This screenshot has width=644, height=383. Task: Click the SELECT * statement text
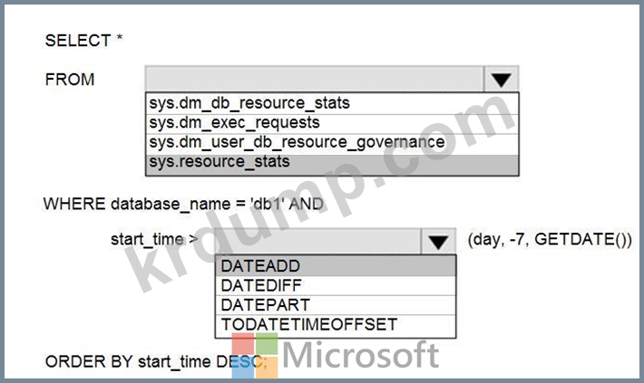[84, 41]
